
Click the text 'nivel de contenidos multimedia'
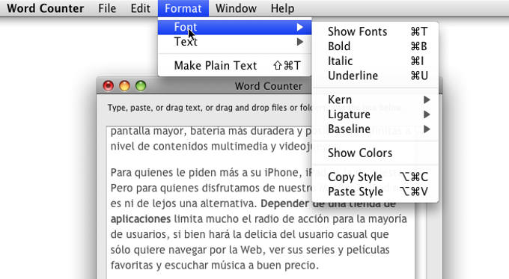pos(189,147)
